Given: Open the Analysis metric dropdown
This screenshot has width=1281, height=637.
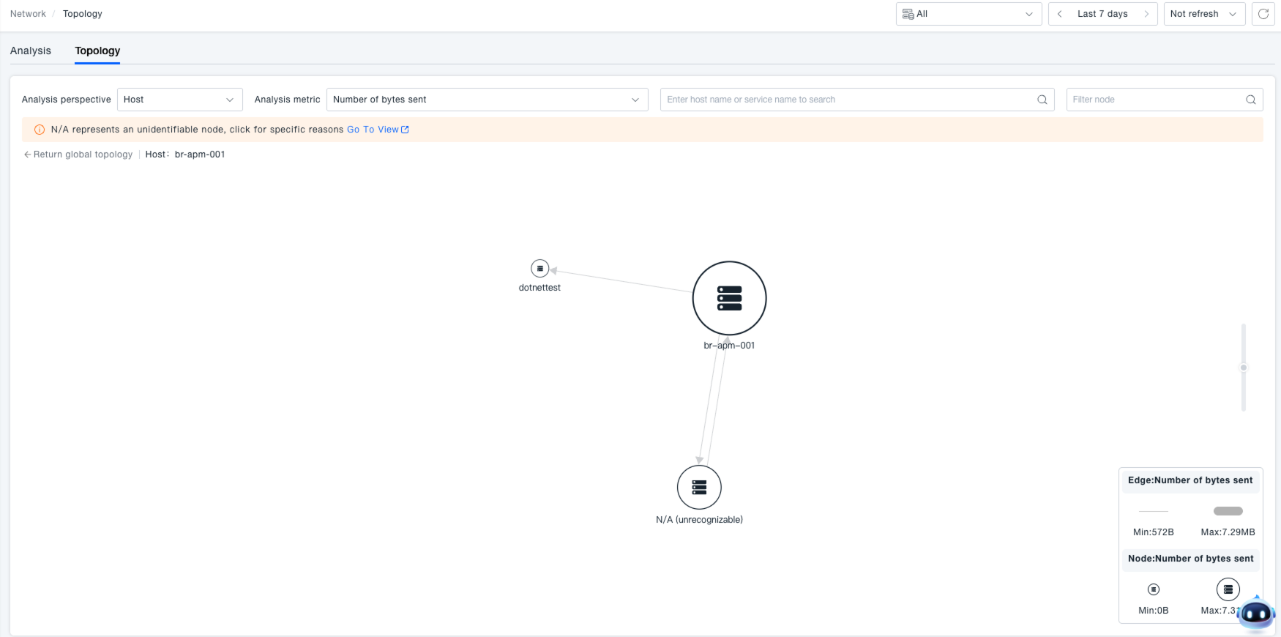Looking at the screenshot, I should coord(487,100).
